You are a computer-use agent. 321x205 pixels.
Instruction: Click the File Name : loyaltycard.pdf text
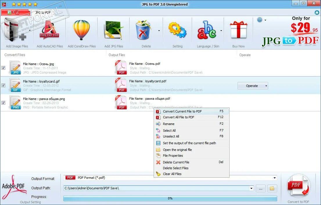point(148,81)
